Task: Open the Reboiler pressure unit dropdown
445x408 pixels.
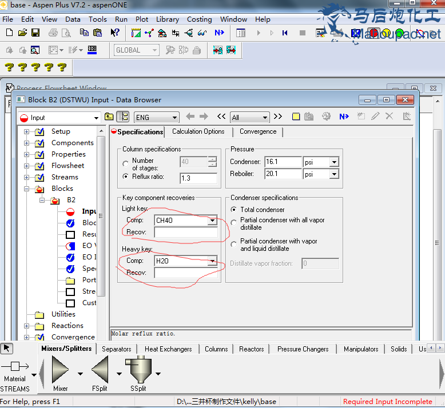Action: click(x=334, y=174)
